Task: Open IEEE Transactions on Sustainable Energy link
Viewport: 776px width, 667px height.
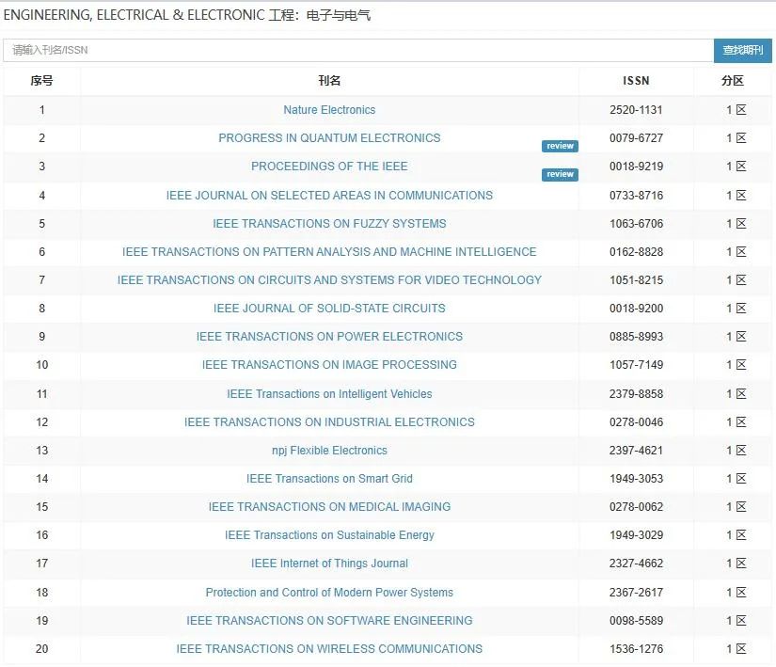Action: [329, 535]
